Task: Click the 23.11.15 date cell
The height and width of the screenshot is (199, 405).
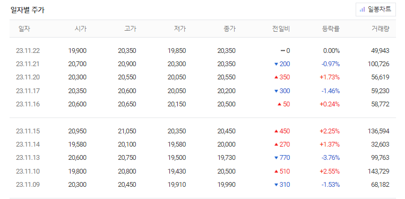Action: pyautogui.click(x=28, y=131)
